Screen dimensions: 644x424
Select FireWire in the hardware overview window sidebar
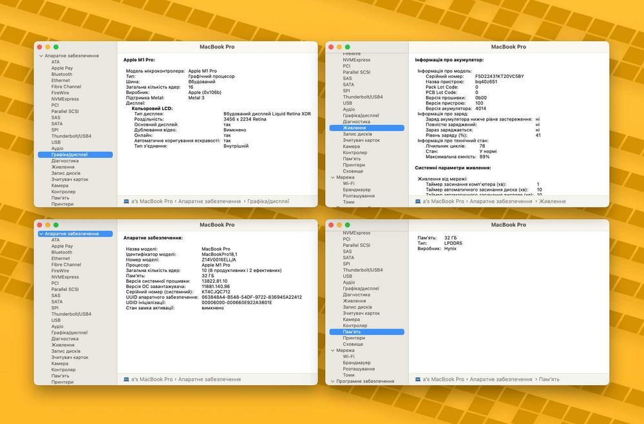click(60, 271)
